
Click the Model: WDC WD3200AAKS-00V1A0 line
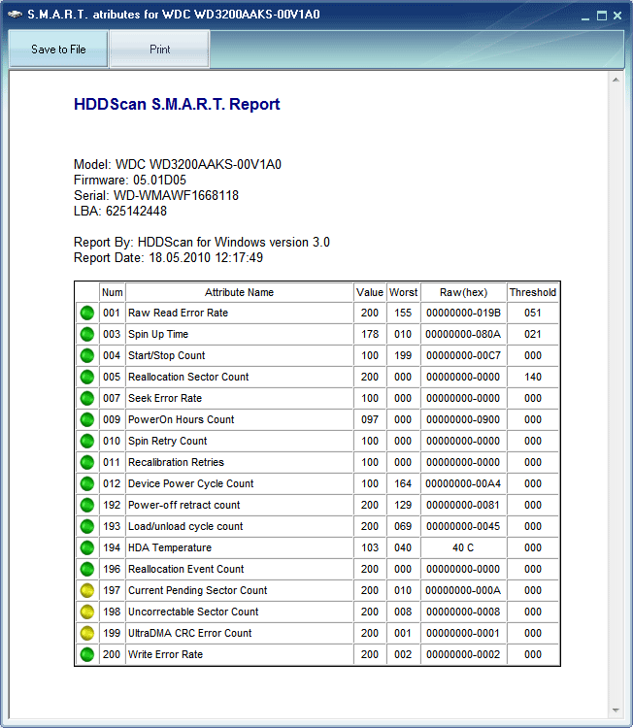pyautogui.click(x=178, y=164)
